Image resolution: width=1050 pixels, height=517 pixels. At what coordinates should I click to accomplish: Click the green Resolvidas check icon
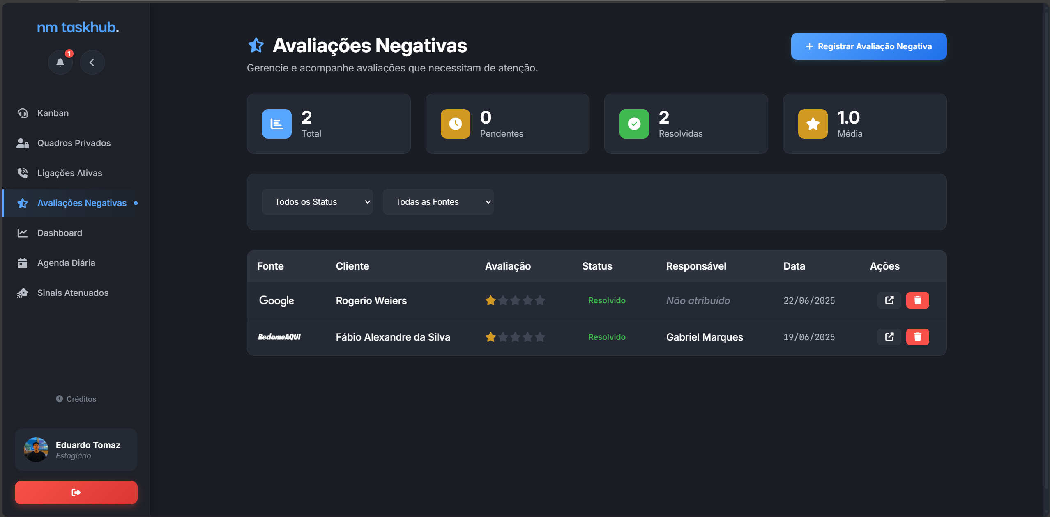634,124
